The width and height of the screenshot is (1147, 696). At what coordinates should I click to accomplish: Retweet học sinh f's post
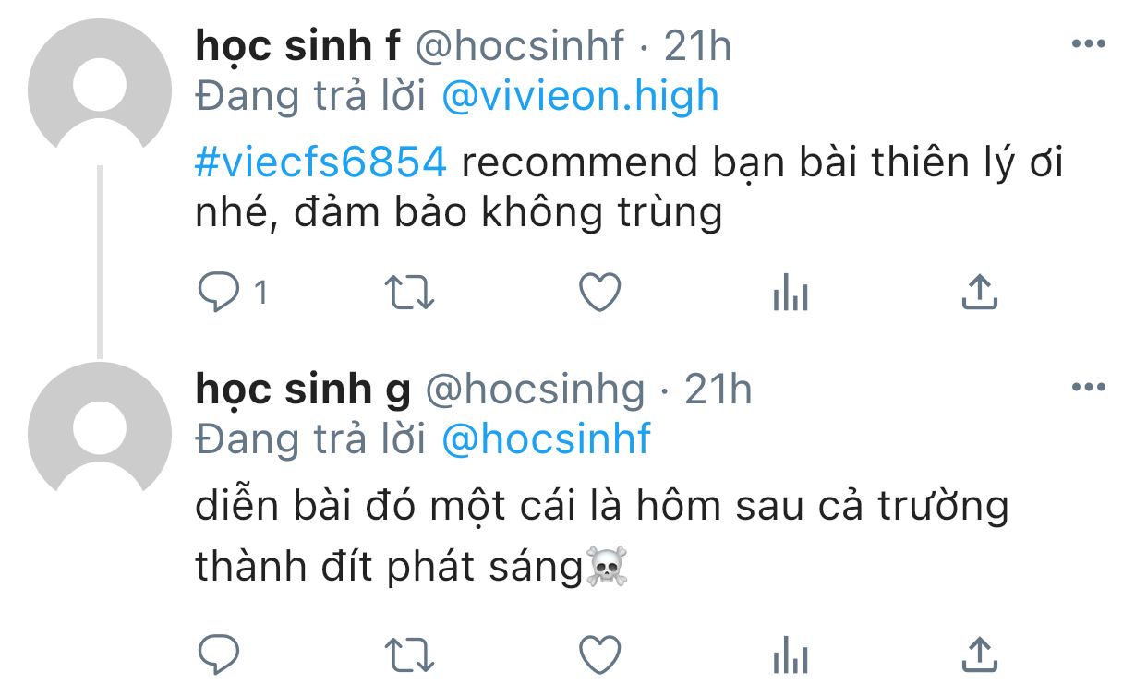pyautogui.click(x=409, y=293)
